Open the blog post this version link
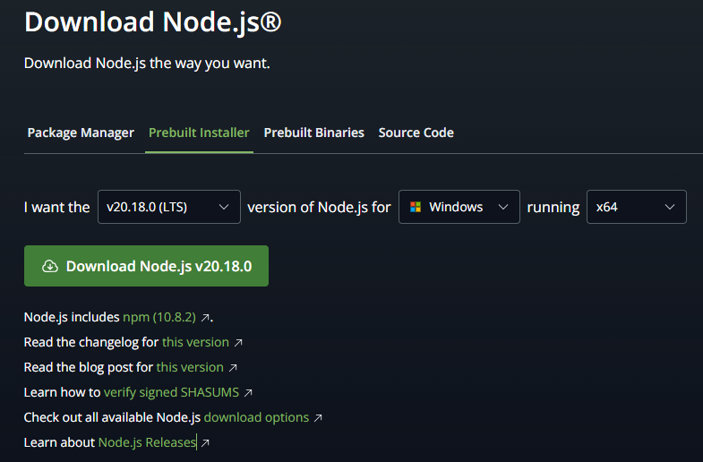Image resolution: width=703 pixels, height=462 pixels. pyautogui.click(x=190, y=367)
